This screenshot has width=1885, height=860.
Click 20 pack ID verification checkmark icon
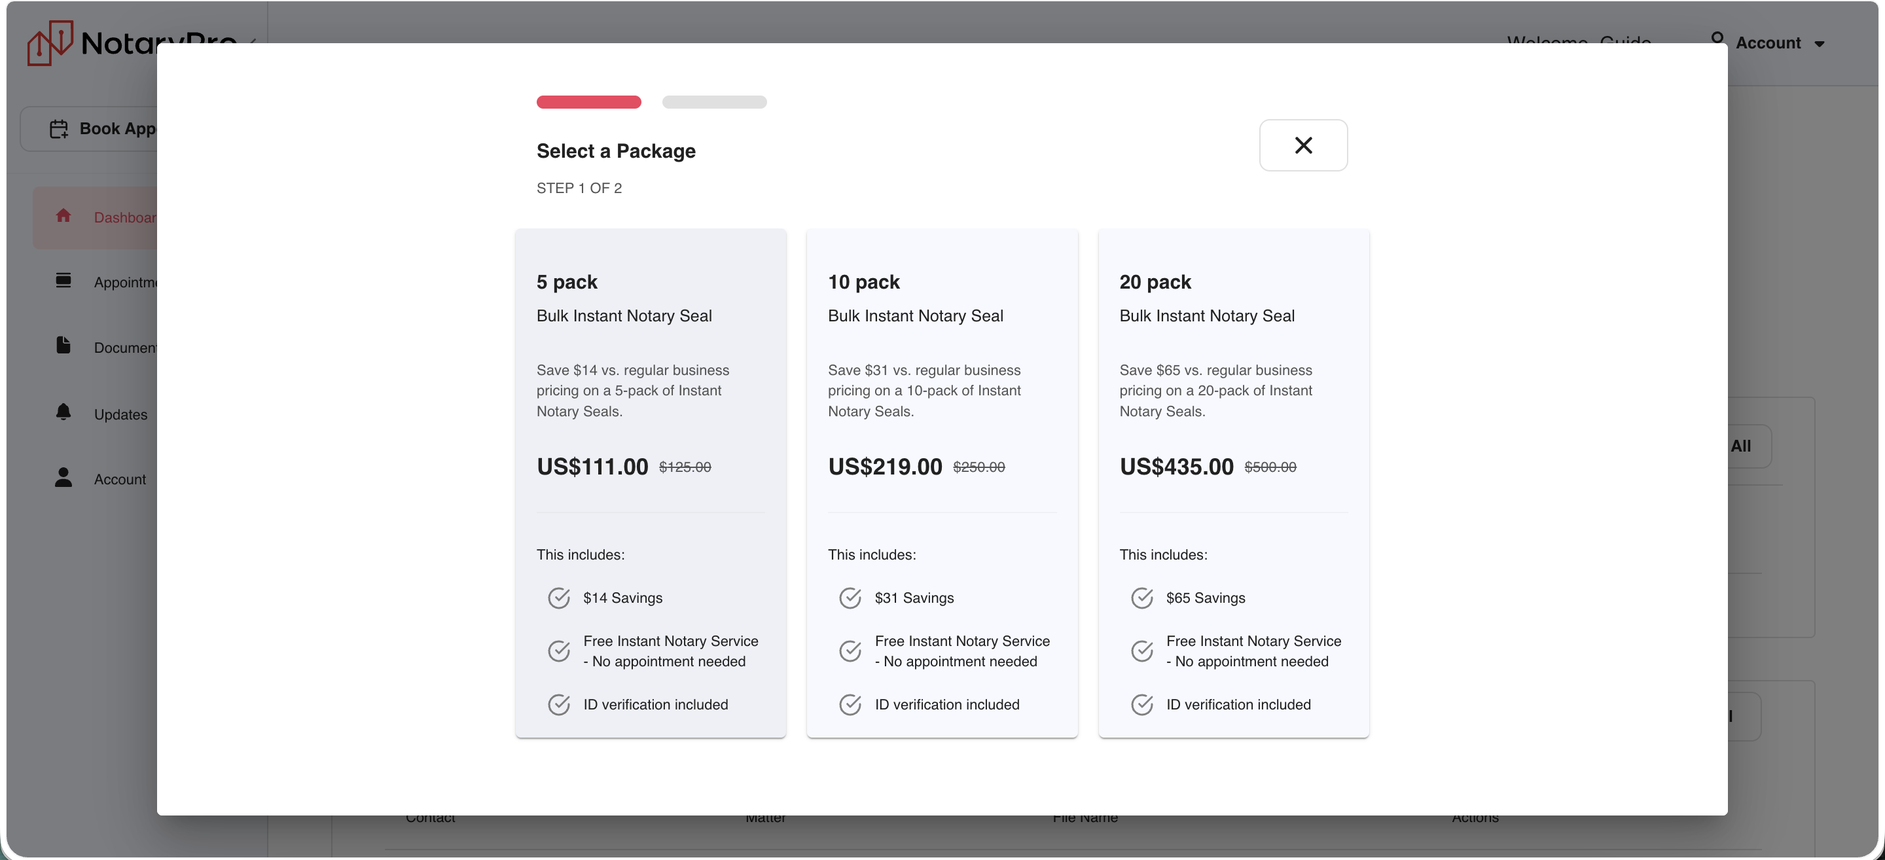tap(1141, 705)
